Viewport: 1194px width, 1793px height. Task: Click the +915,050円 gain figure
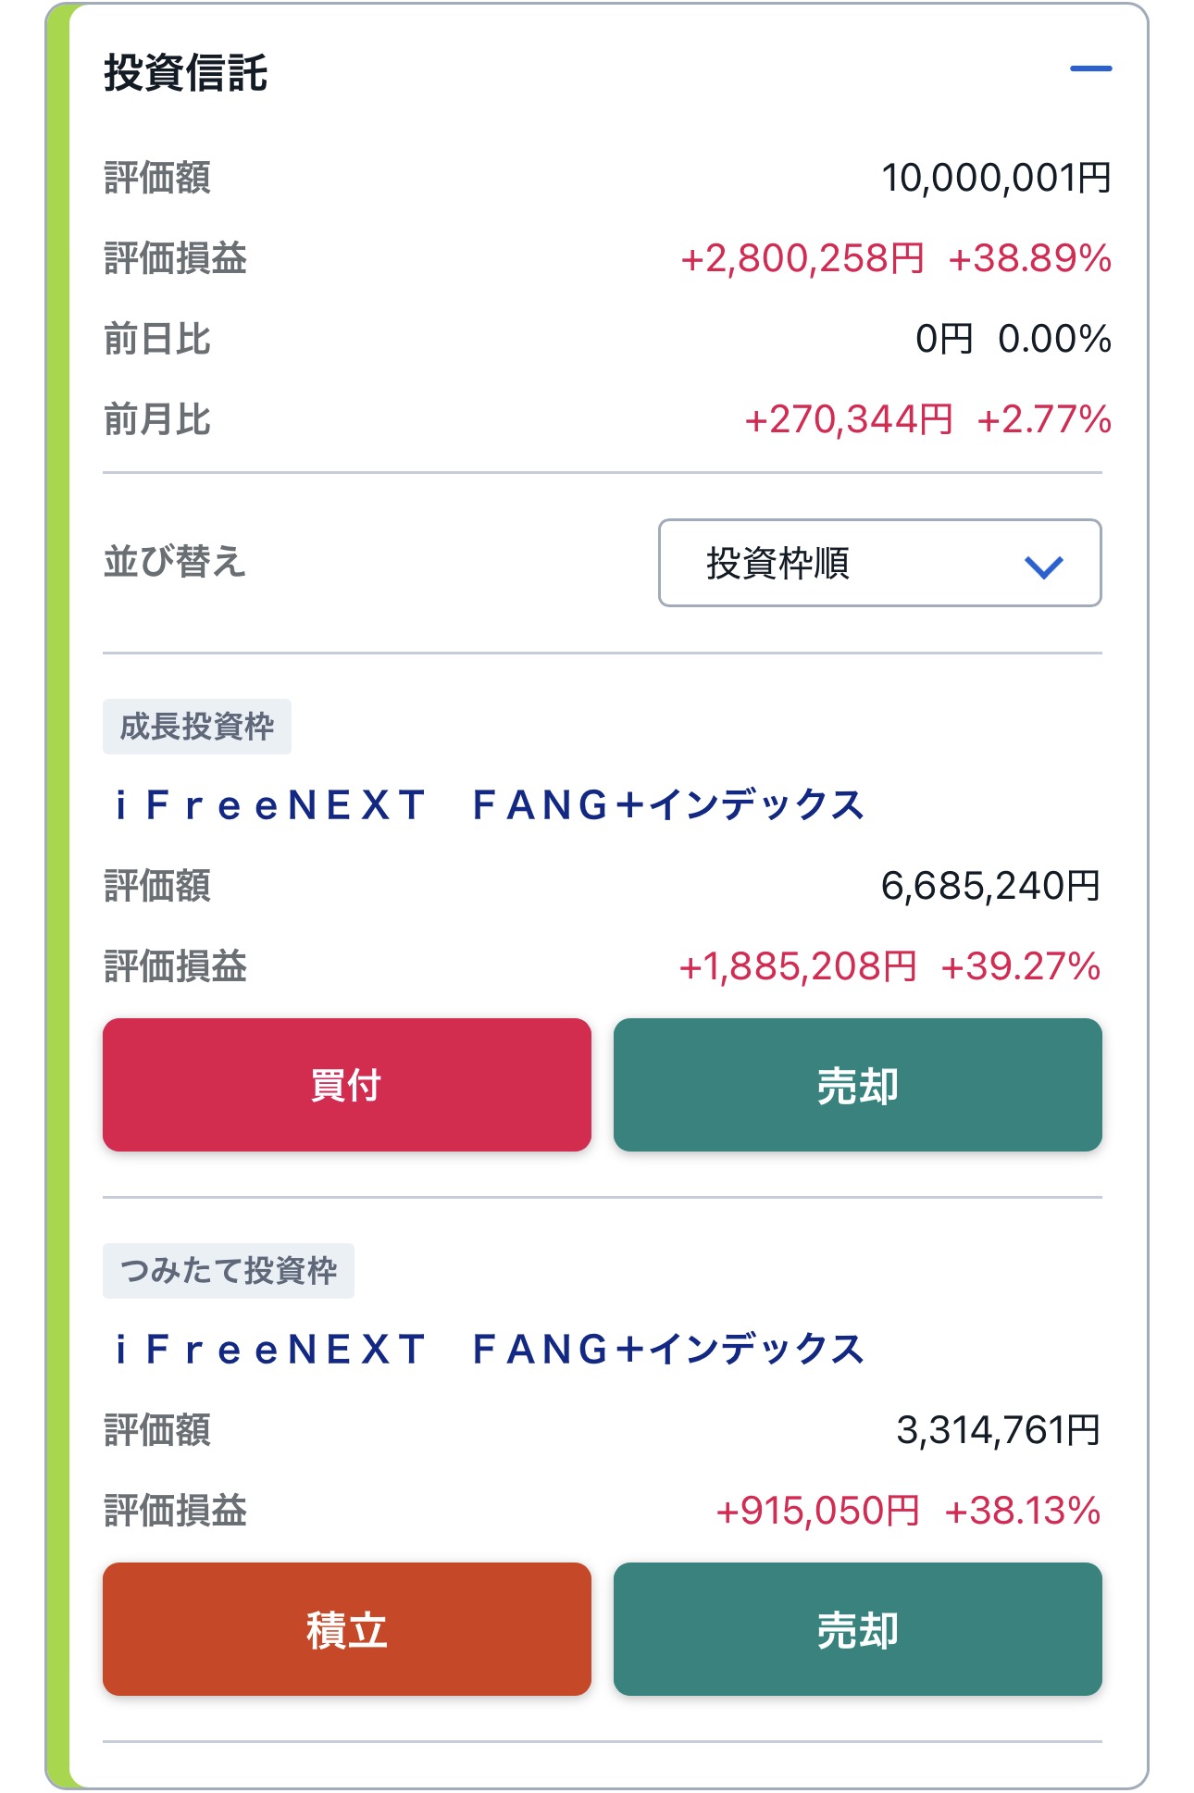[x=817, y=1511]
